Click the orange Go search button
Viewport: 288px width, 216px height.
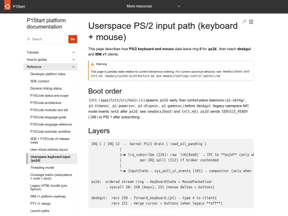[x=73, y=39]
